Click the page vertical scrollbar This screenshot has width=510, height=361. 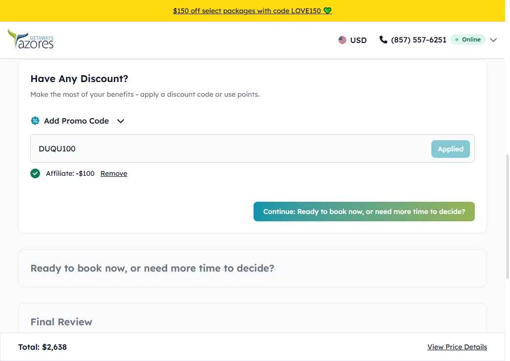pos(507,216)
